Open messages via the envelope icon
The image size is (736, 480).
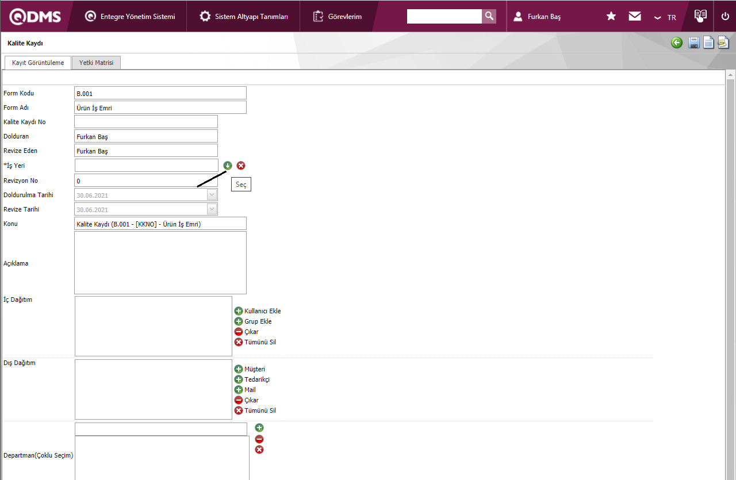click(x=635, y=16)
